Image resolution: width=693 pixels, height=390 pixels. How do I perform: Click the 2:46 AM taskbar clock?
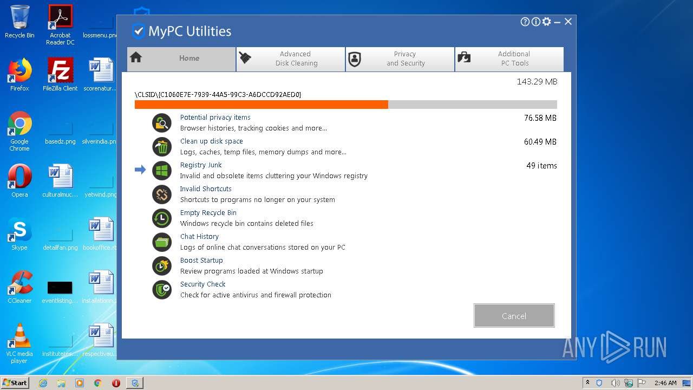[665, 383]
